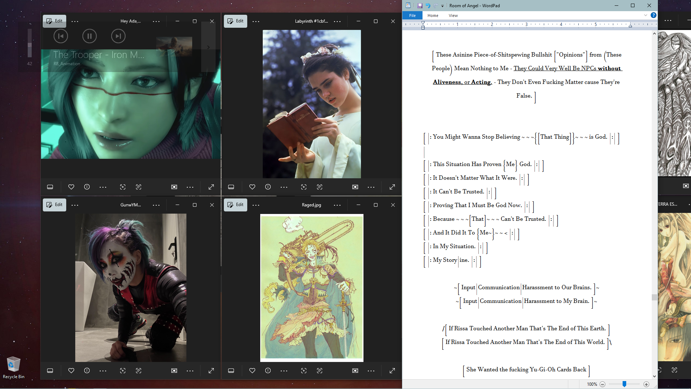Favorite the Raged.jpg image with heart icon
This screenshot has width=691, height=389.
252,371
